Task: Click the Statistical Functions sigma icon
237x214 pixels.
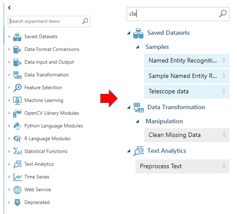Action: pos(17,151)
